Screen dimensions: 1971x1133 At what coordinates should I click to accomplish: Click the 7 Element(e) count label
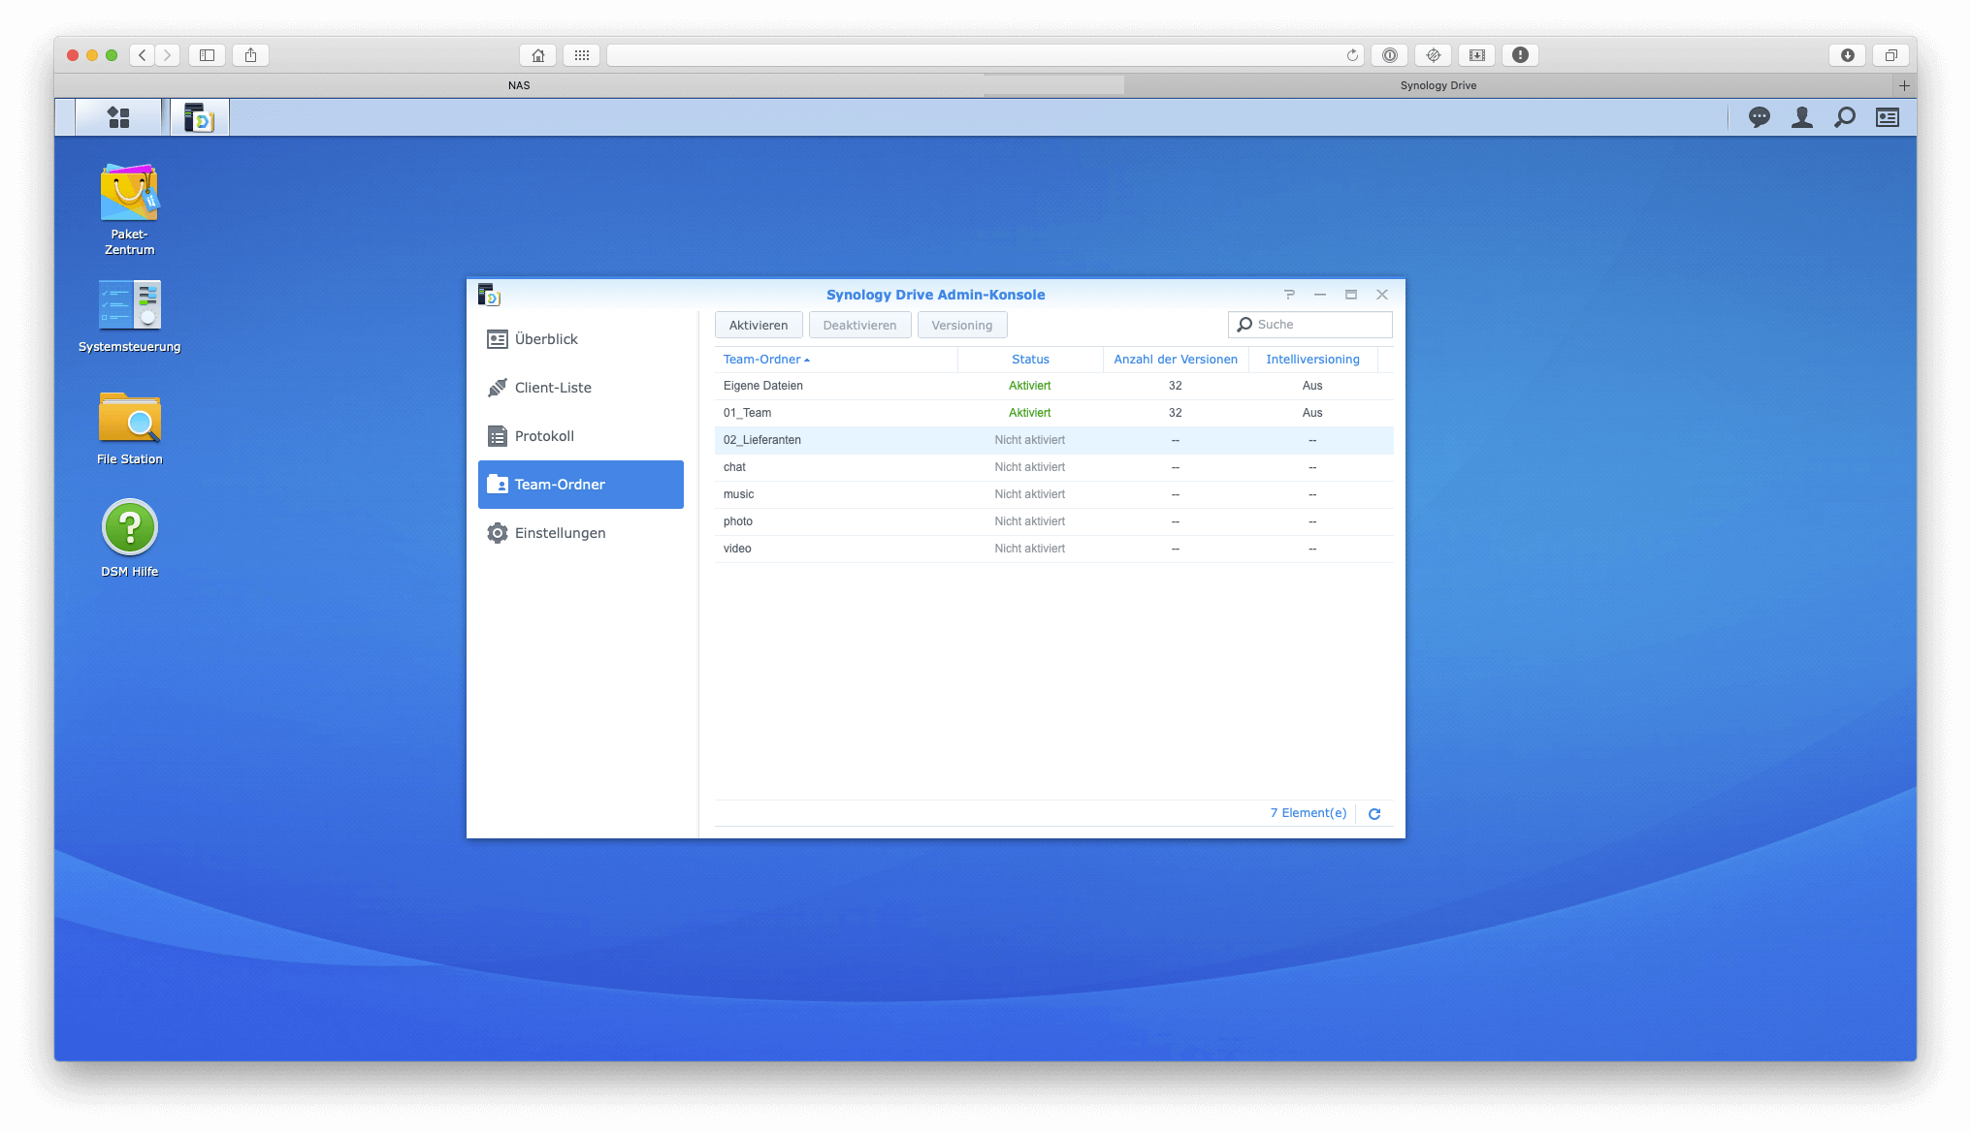pos(1308,813)
